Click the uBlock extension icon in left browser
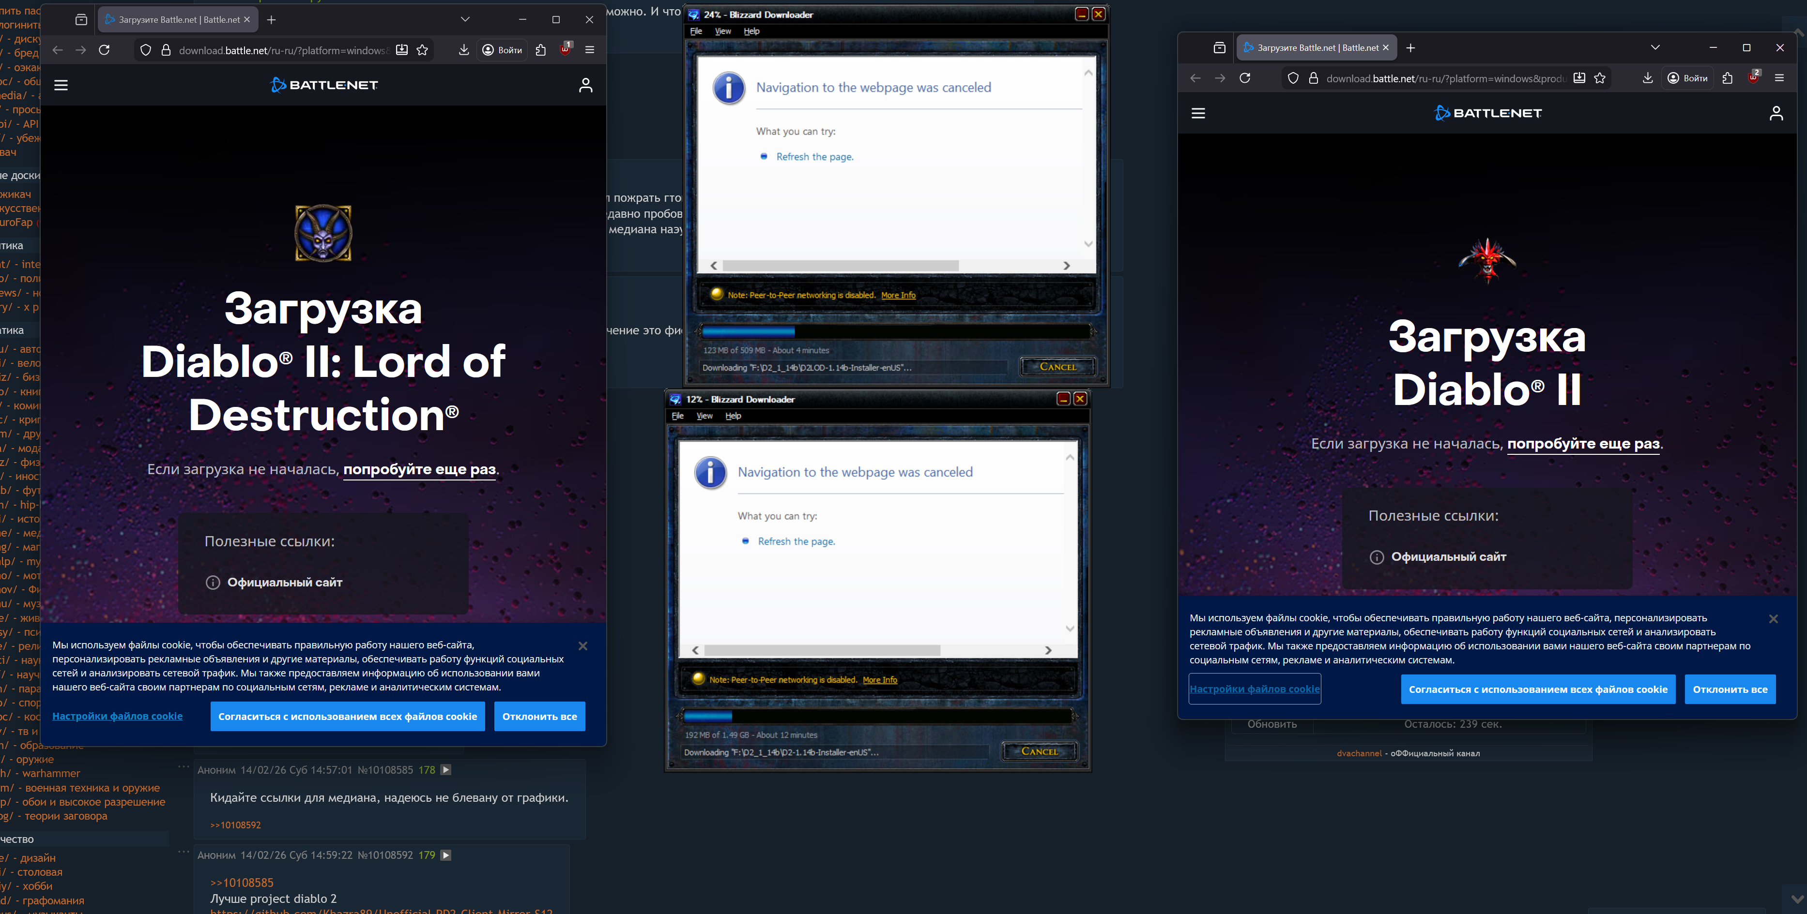Screen dimensions: 1807x914 [x=566, y=49]
